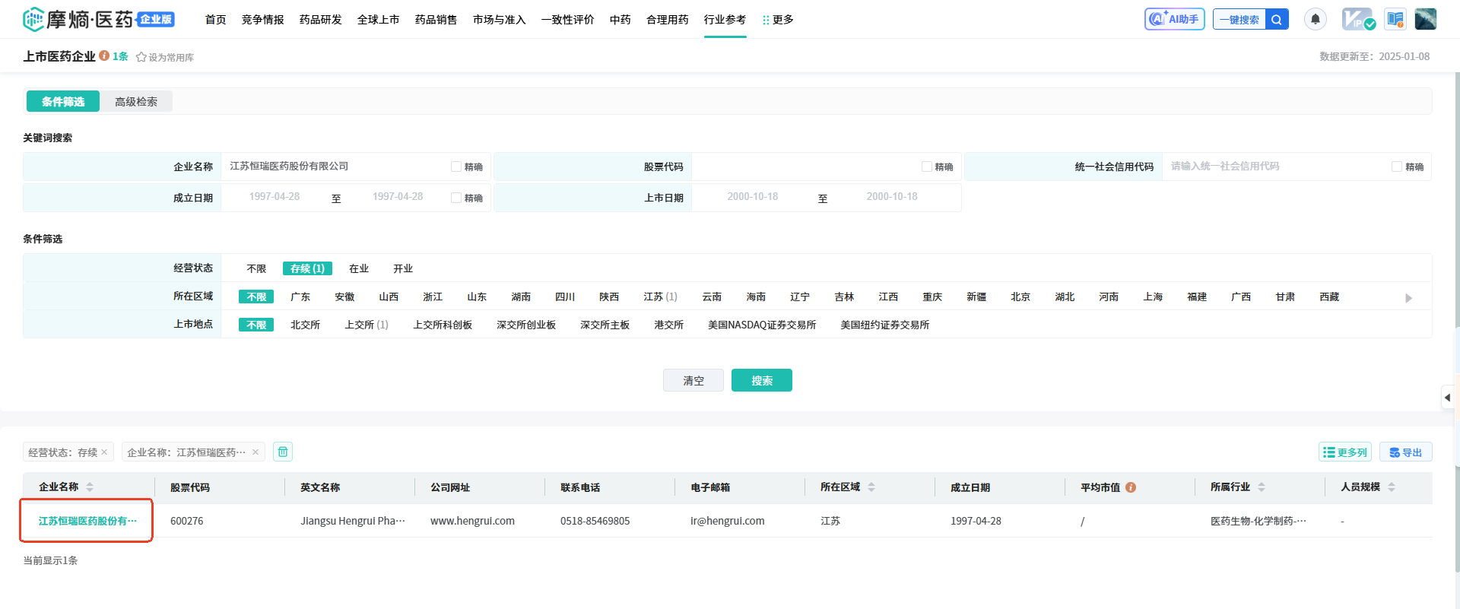Open the help manual book icon

pos(1395,19)
